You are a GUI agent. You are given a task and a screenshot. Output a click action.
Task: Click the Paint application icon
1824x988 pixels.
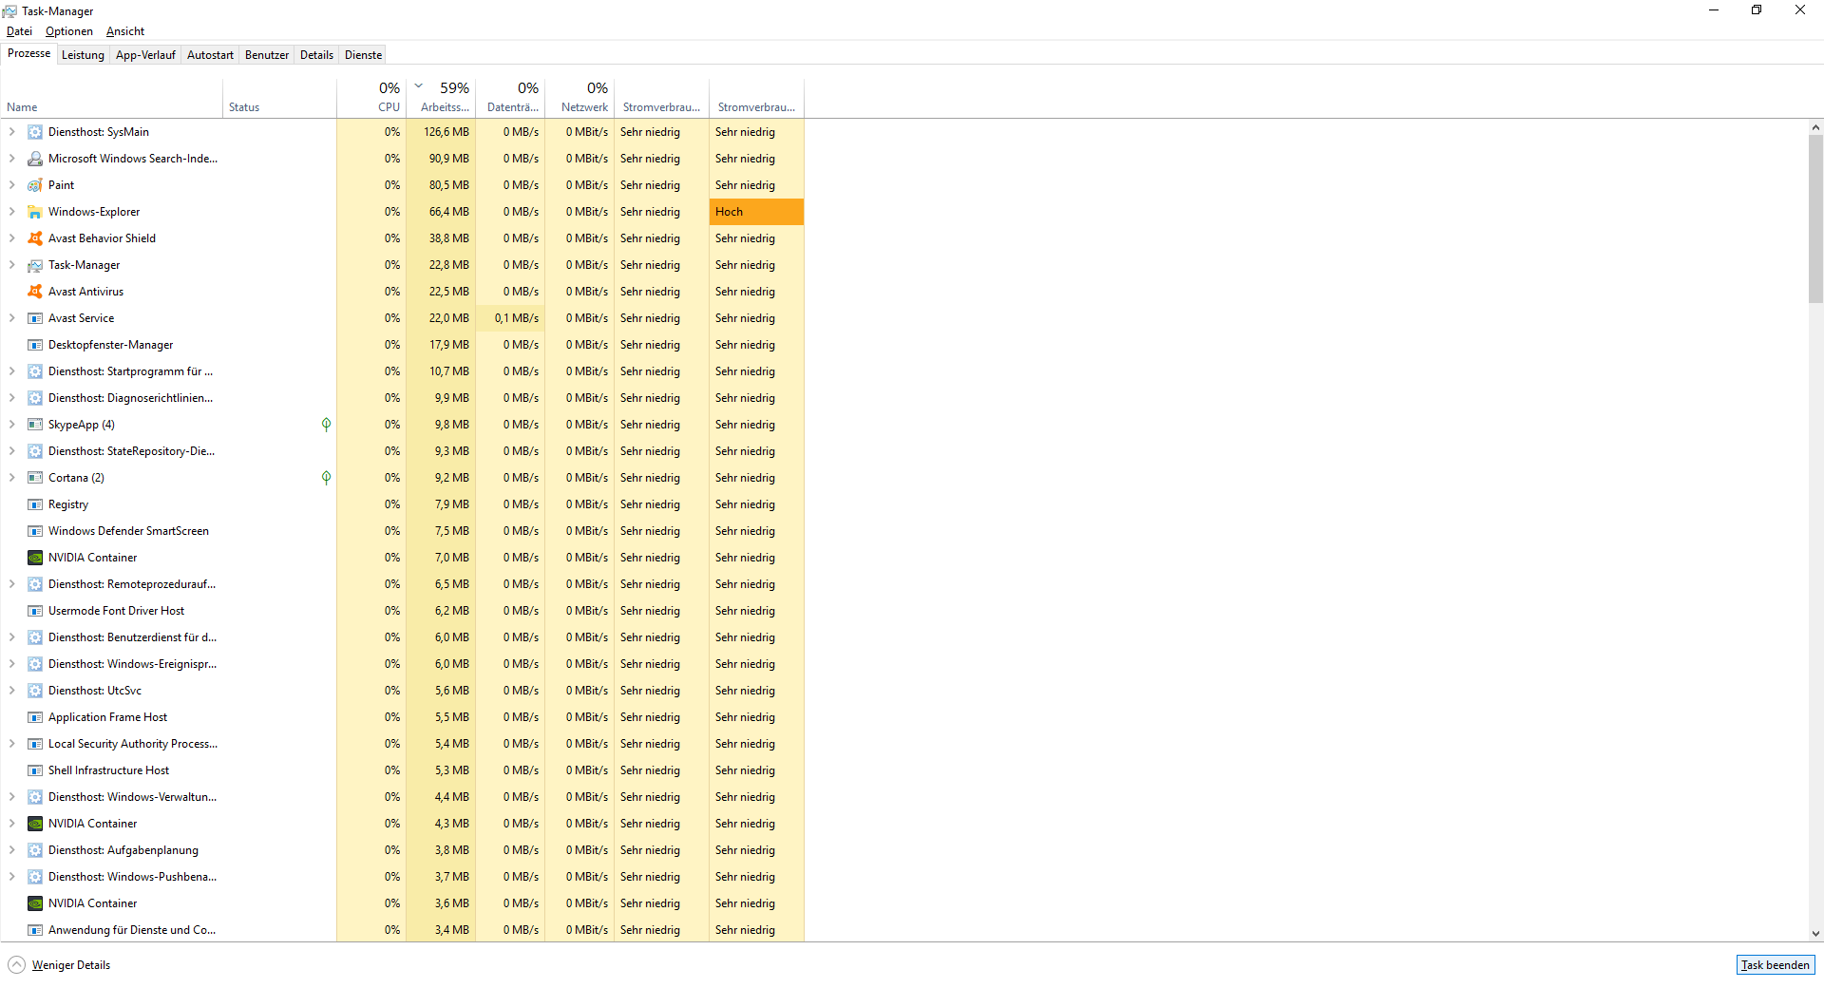pos(35,185)
